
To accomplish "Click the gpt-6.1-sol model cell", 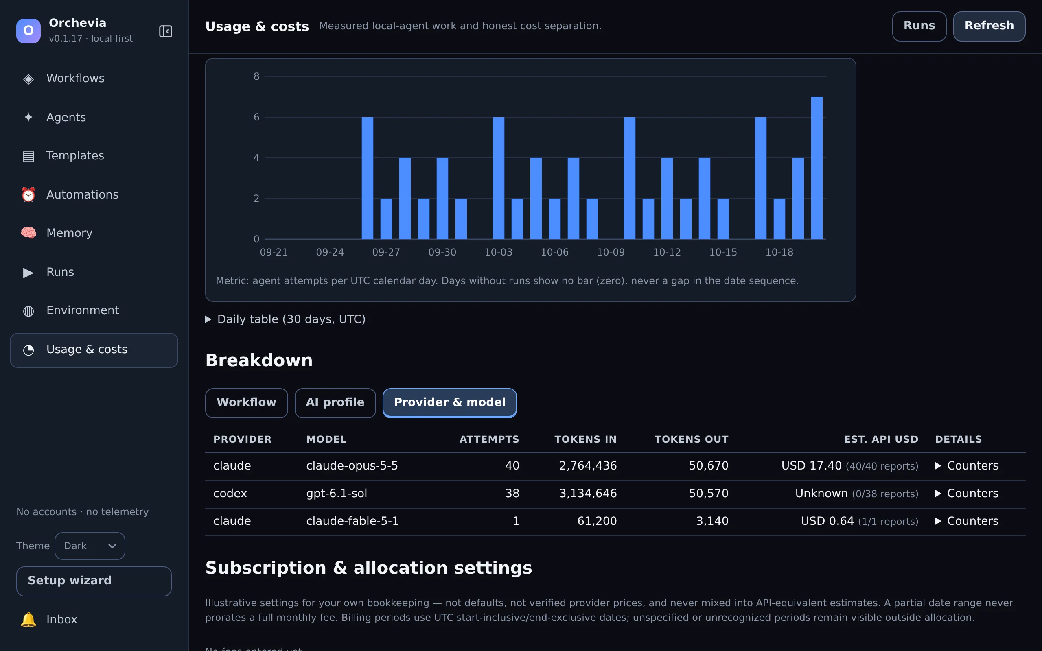I will 337,494.
